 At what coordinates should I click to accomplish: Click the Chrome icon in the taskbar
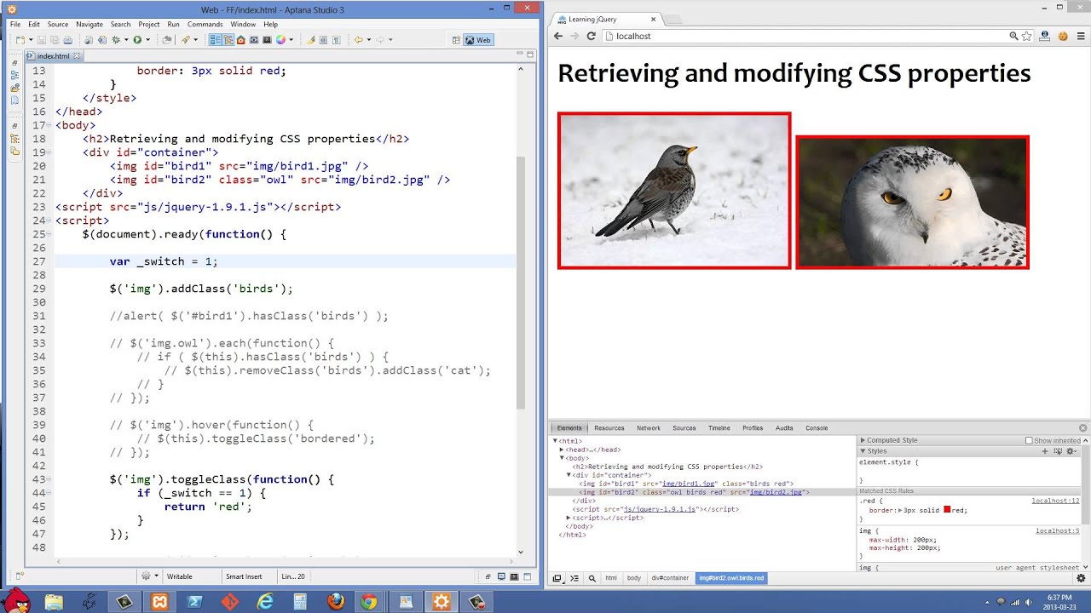[x=368, y=601]
